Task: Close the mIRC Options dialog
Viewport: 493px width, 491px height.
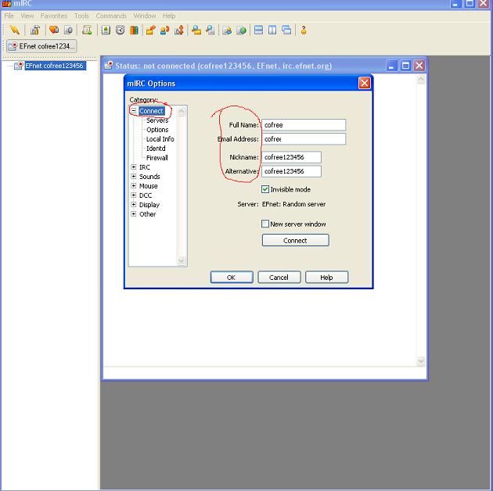Action: 365,83
